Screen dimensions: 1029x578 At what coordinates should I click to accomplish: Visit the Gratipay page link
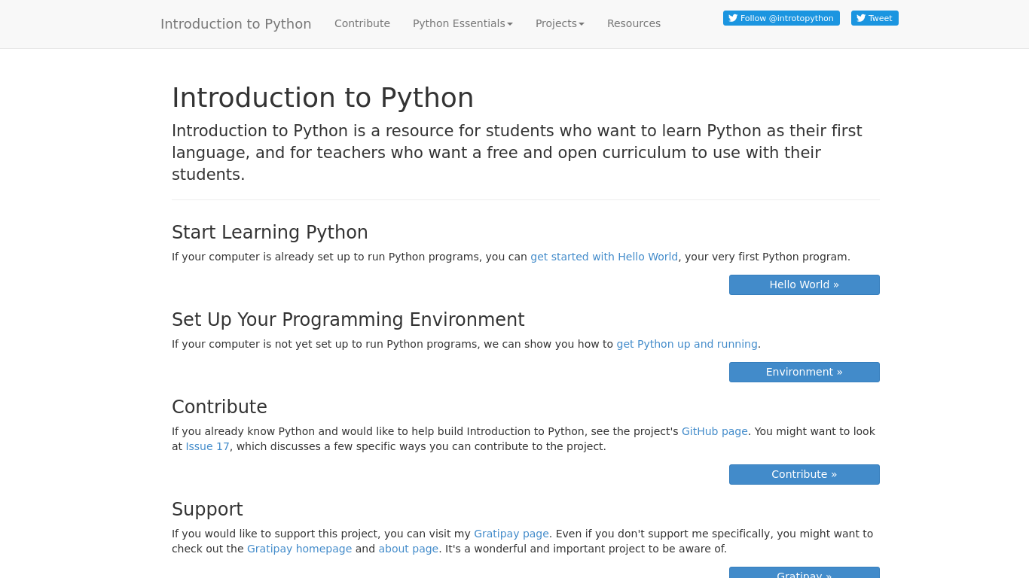click(511, 534)
